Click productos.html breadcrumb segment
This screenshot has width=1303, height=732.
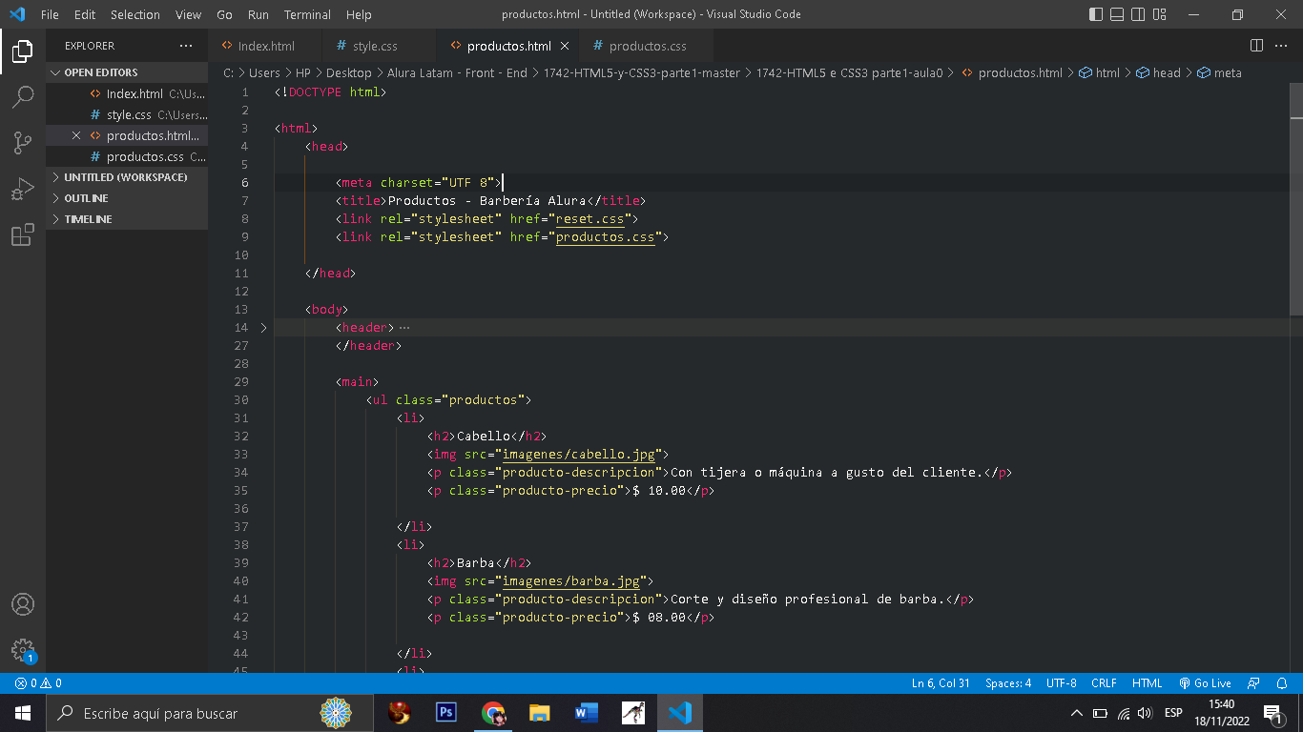(x=1011, y=72)
